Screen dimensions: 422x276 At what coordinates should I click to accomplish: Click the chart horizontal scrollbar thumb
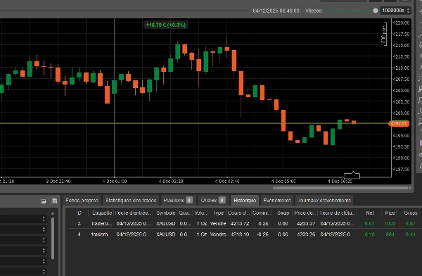point(340,188)
